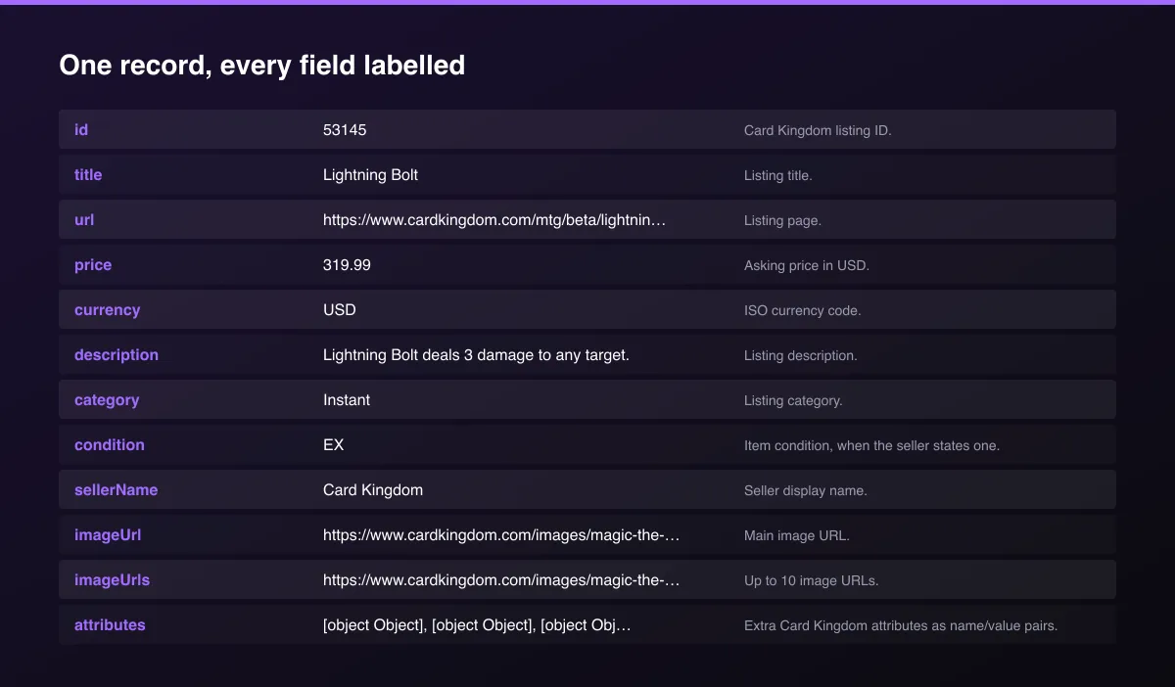Click 'Extra Card Kingdom attributes' description
This screenshot has height=687, width=1175.
pyautogui.click(x=901, y=625)
